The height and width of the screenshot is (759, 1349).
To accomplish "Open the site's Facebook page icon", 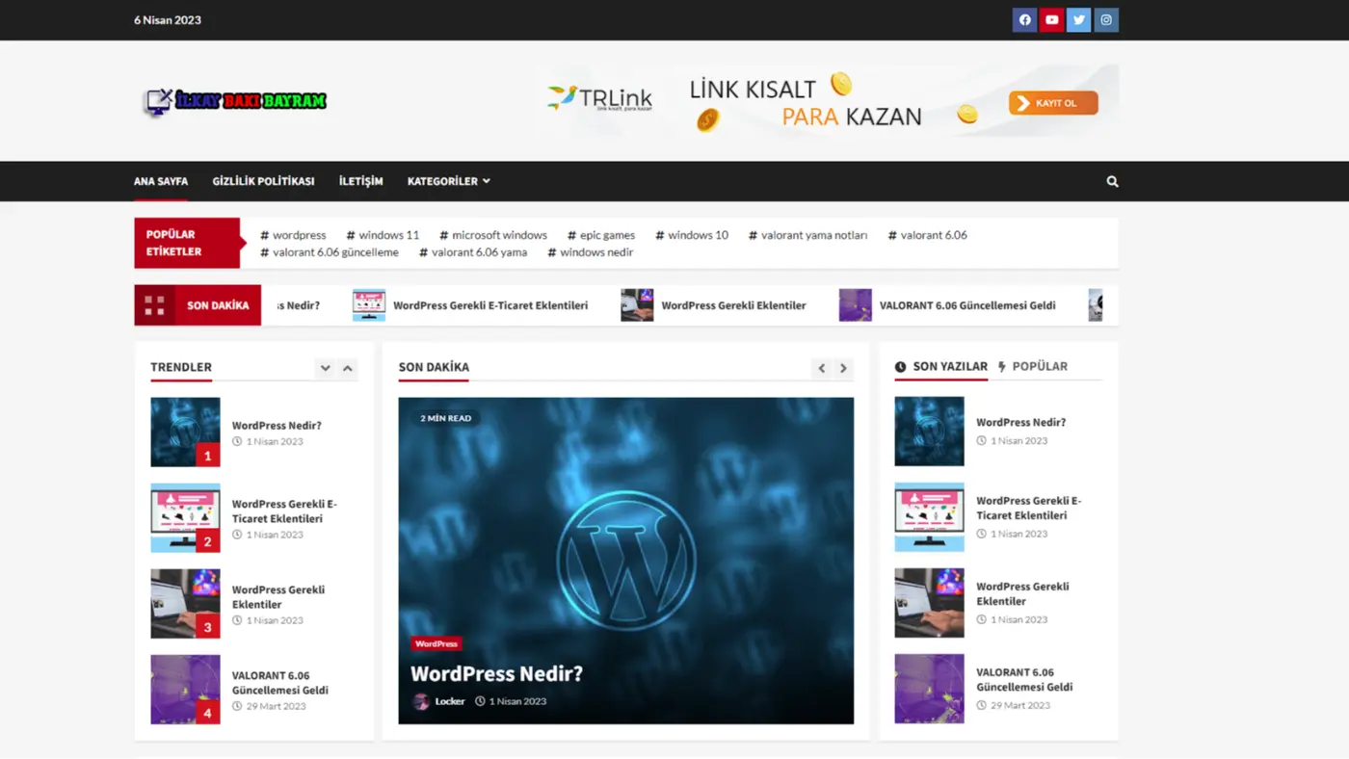I will (x=1024, y=19).
